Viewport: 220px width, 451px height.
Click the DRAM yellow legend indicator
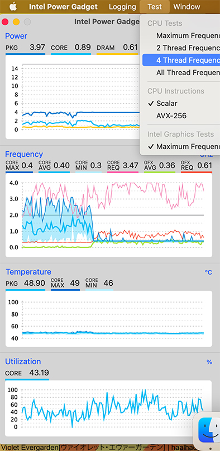117,54
